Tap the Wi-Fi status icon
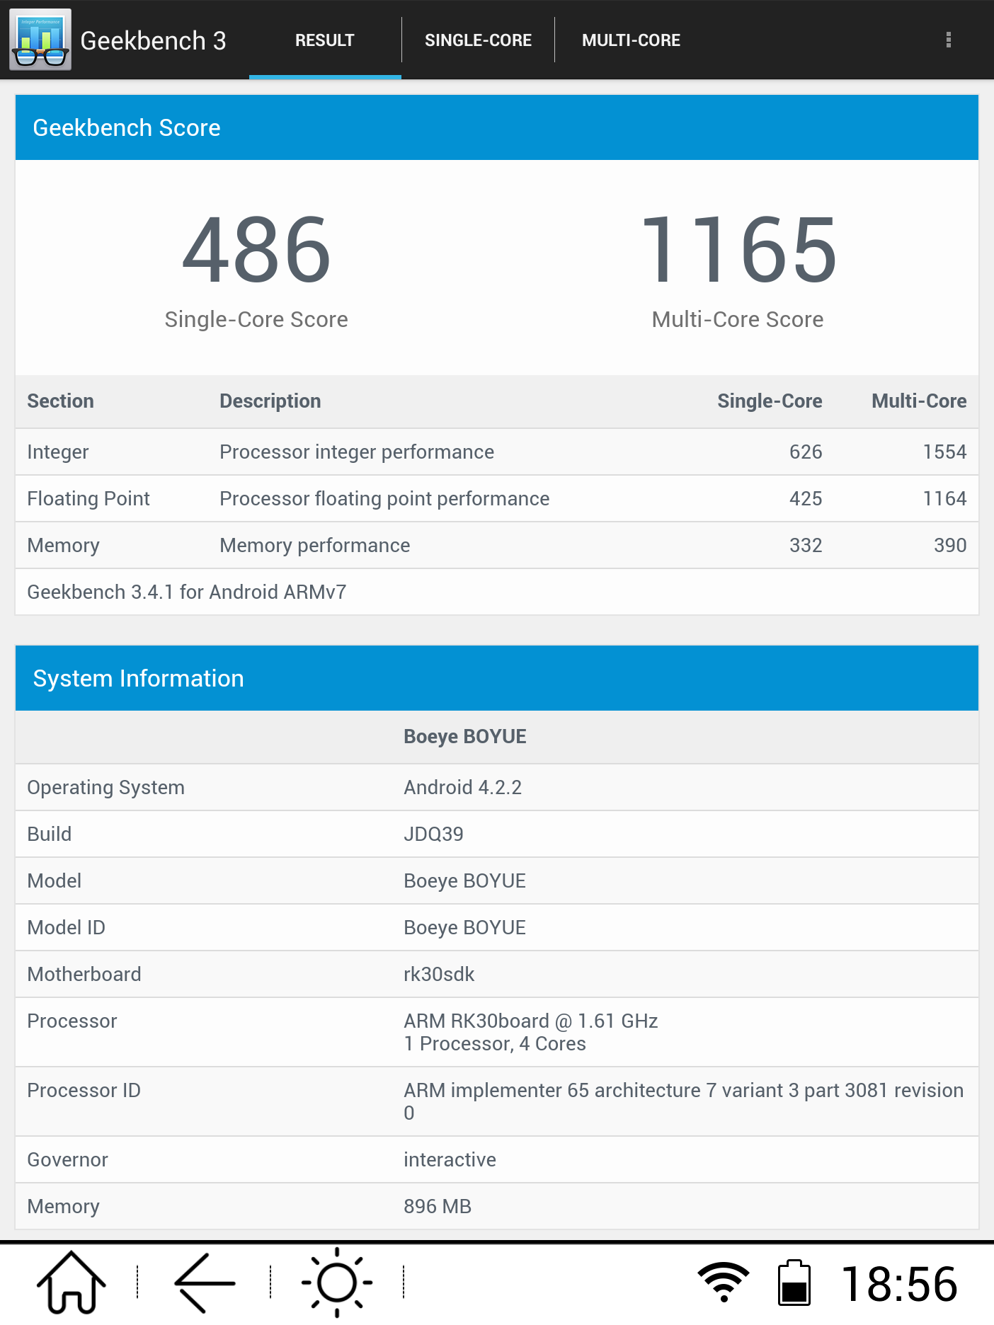Viewport: 994px width, 1325px height. click(723, 1282)
